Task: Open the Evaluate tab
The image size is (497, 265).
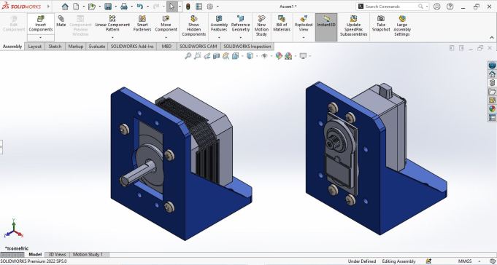Action: 97,47
